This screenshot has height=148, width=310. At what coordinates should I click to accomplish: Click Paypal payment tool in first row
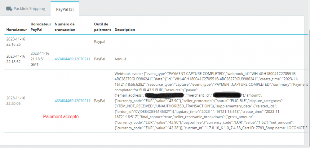click(x=100, y=41)
